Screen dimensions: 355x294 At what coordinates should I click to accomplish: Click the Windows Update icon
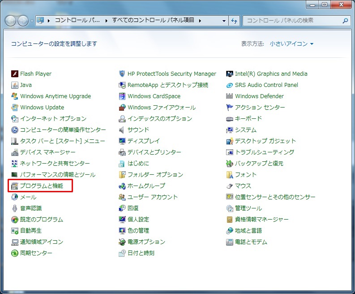pyautogui.click(x=15, y=107)
